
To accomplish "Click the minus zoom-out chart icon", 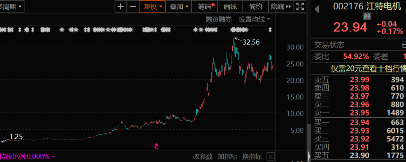I will coord(133,6).
